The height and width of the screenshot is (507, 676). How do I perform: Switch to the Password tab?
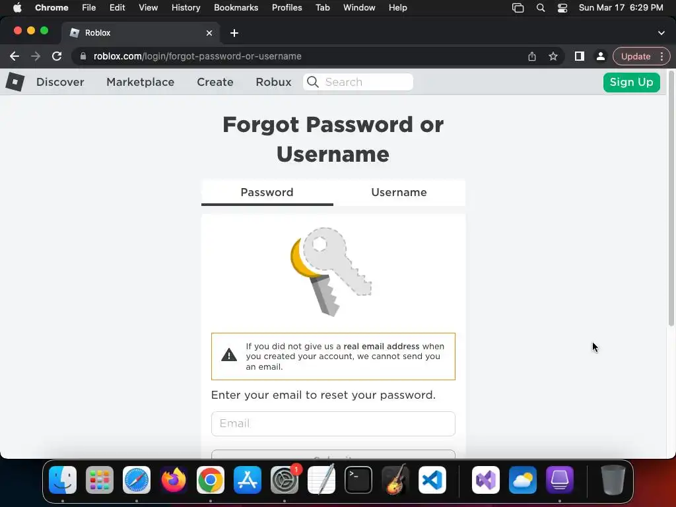point(267,192)
